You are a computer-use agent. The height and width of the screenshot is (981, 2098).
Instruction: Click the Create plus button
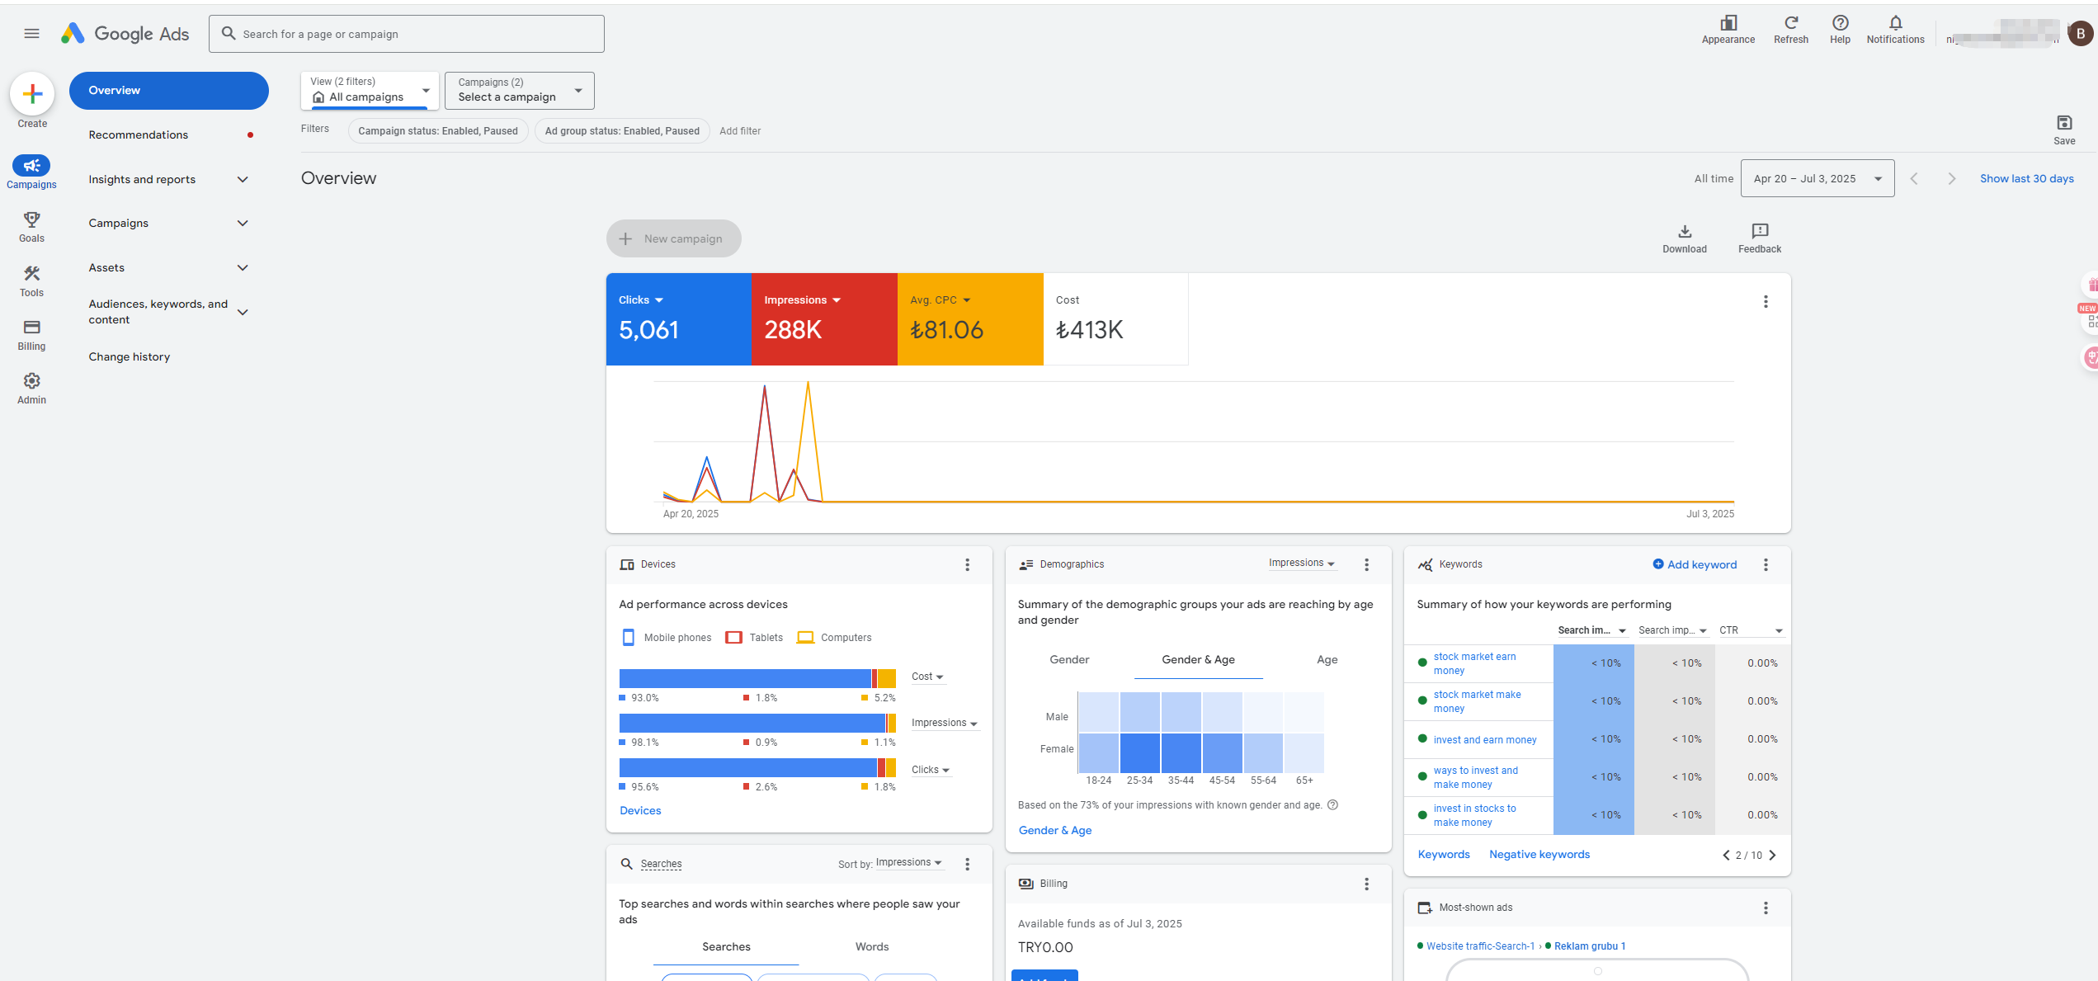click(x=32, y=94)
